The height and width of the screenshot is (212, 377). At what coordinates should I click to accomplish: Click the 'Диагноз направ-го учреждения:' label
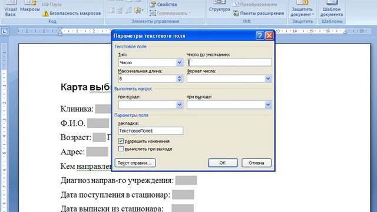coord(117,180)
